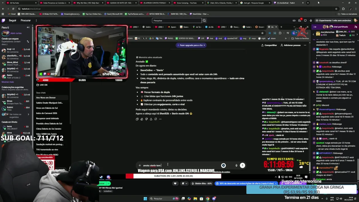The height and width of the screenshot is (202, 359).
Task: Switch to Utah to Orlando maps tab
Action: click(x=222, y=3)
